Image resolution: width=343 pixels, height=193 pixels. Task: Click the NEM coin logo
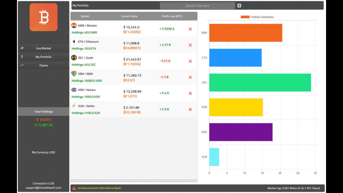(74, 74)
